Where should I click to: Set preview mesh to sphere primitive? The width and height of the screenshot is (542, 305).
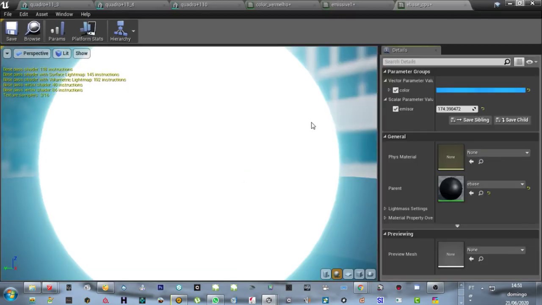[x=337, y=274]
